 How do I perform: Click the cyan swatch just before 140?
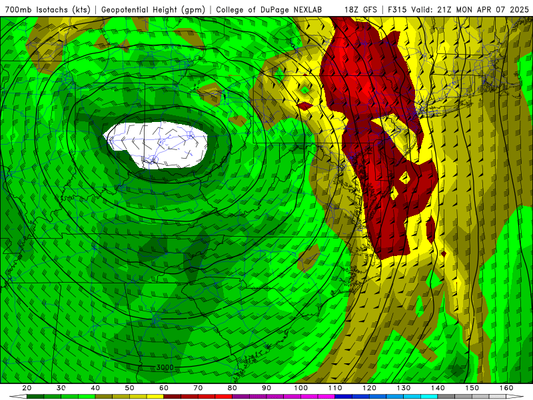tap(429, 396)
